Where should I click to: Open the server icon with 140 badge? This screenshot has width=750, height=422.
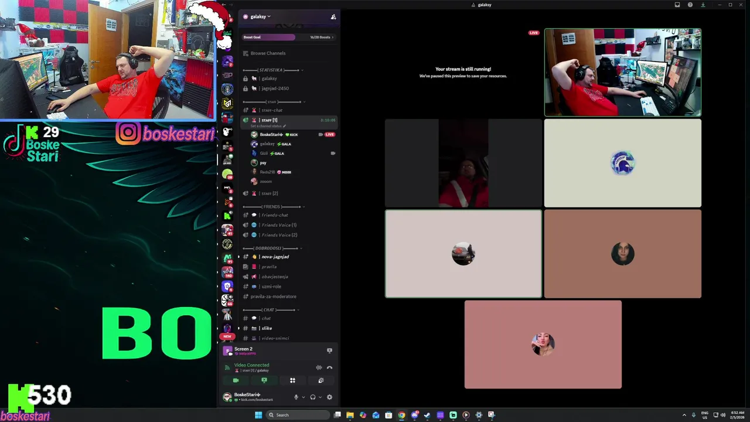(x=227, y=272)
